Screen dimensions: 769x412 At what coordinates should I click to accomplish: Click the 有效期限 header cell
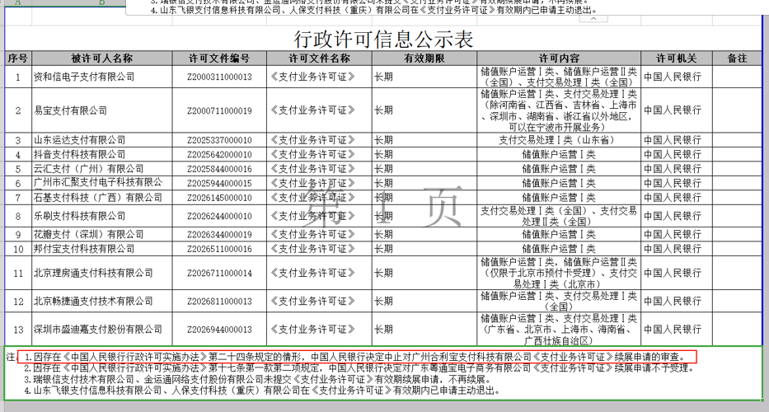[424, 59]
